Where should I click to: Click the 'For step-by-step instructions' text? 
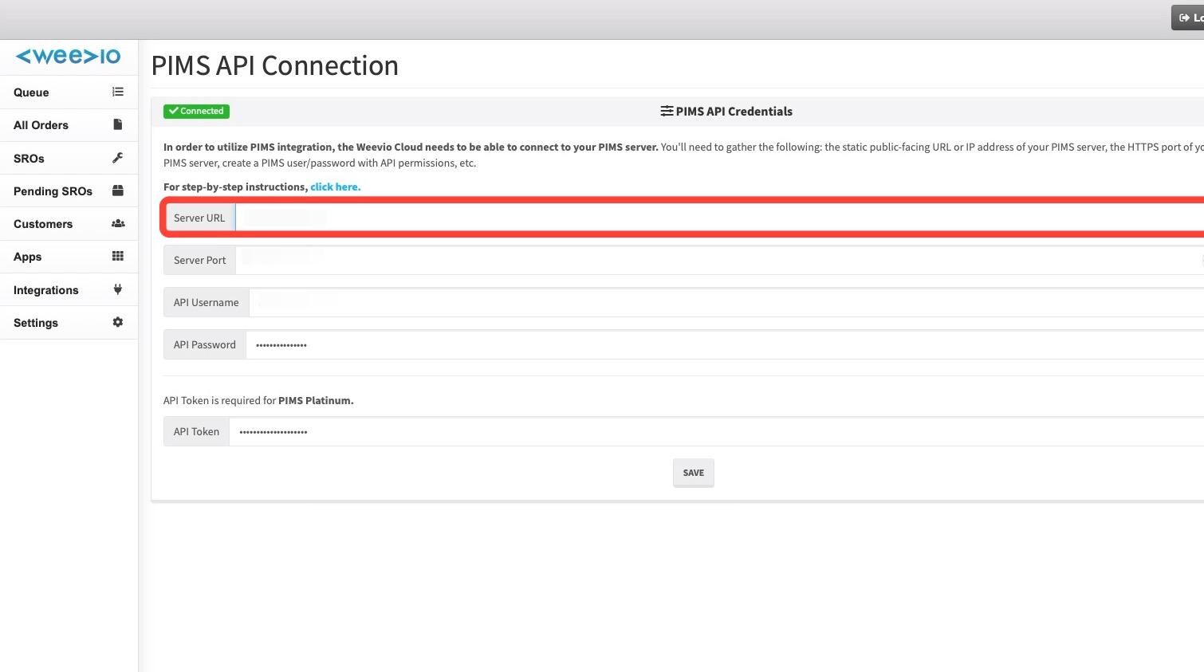[x=235, y=187]
